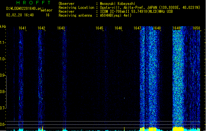
Task: Select antenna text A504HB(yagi 4el)
Action: click(116, 15)
